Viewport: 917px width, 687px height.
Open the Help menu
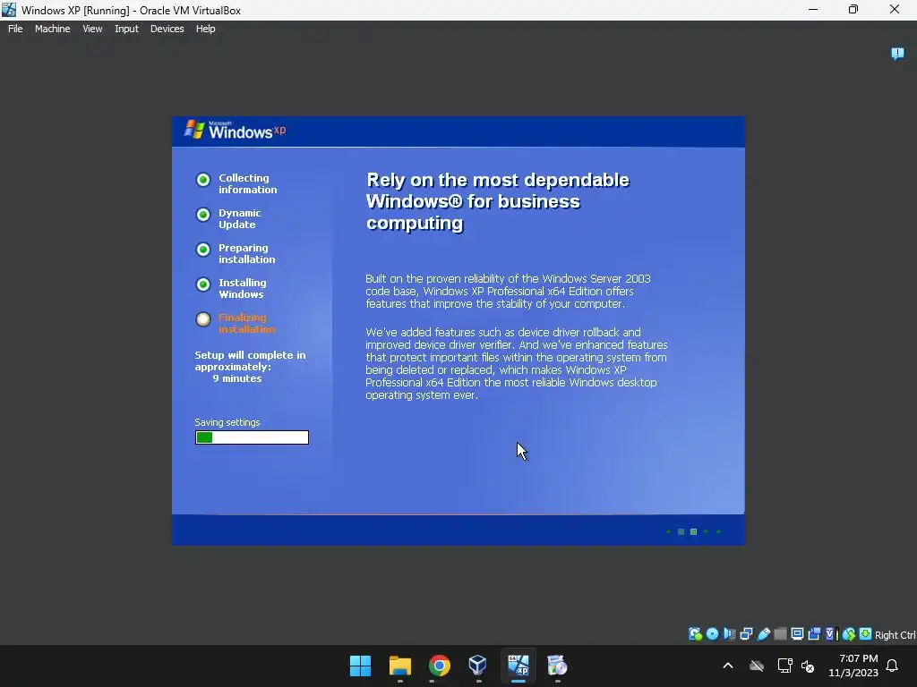(x=205, y=29)
